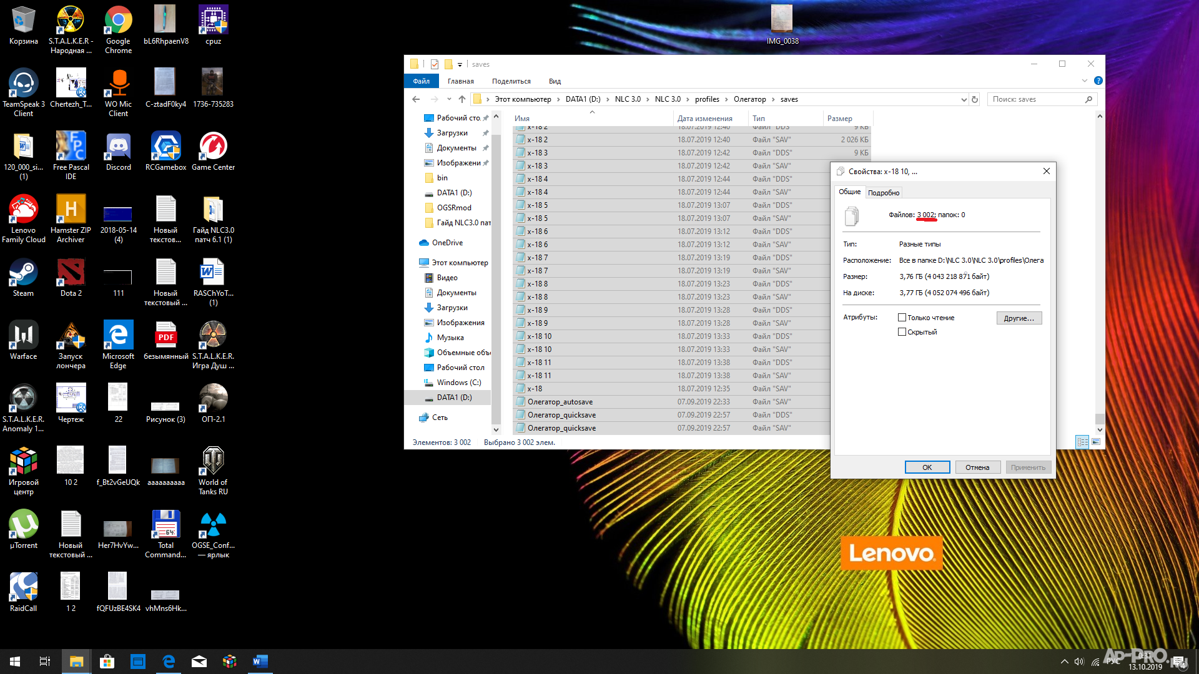Open Quick Access Toolbar customize dropdown
1199x674 pixels.
tap(460, 64)
